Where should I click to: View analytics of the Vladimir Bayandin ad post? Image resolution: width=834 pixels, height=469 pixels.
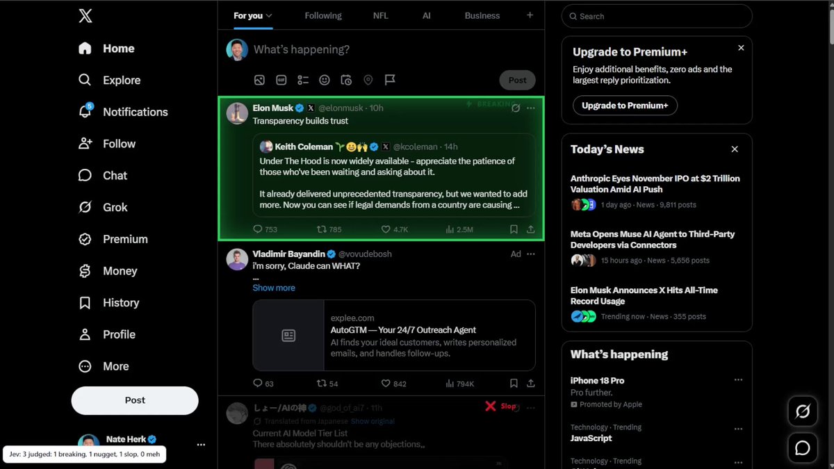pyautogui.click(x=459, y=384)
